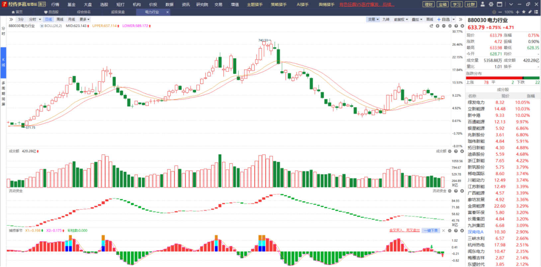Viewport: 541px width, 267px height.
Task: Click the 一键下单 order button
Action: (x=431, y=230)
